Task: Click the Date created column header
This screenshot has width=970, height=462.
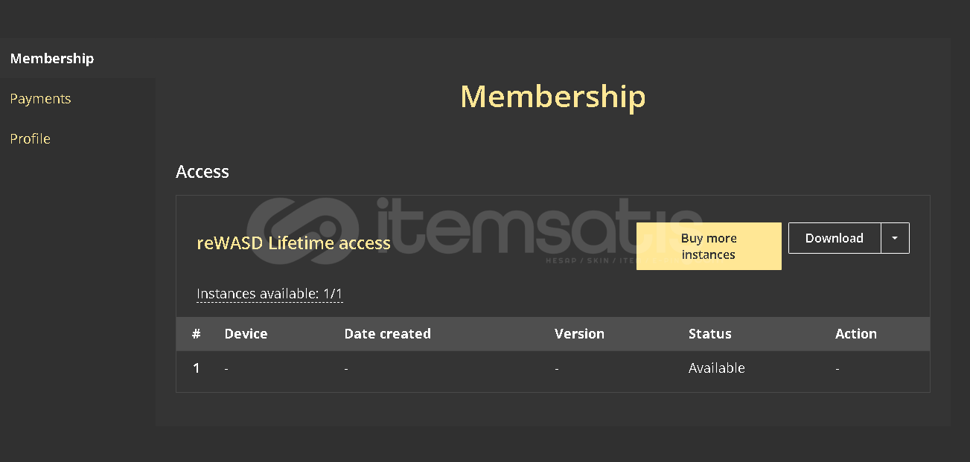Action: (x=387, y=334)
